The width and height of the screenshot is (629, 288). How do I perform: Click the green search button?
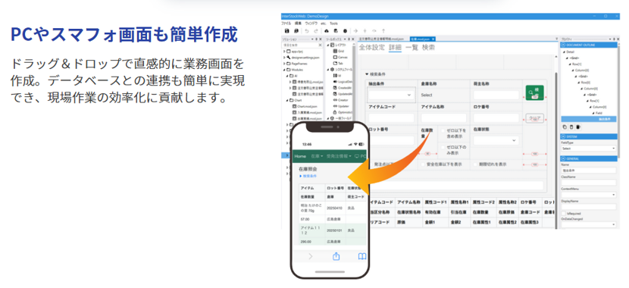point(535,93)
